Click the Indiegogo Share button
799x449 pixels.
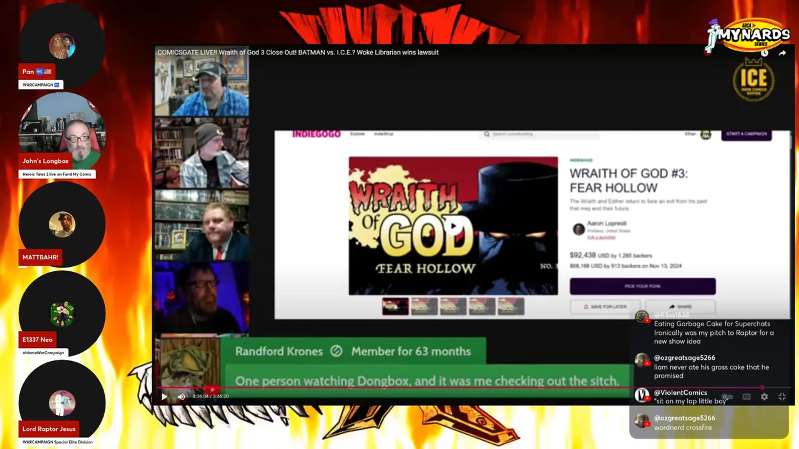680,307
